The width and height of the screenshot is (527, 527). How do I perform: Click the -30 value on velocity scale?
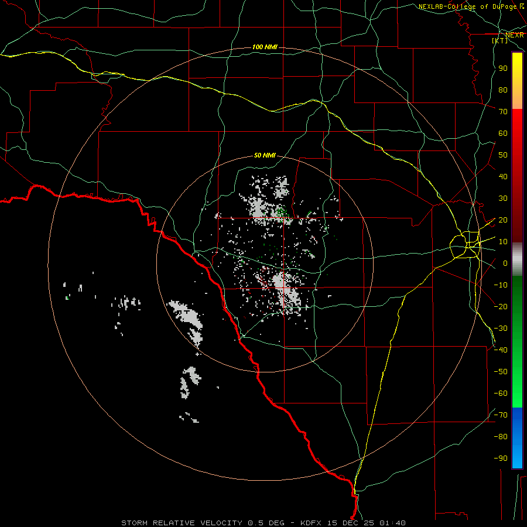pos(501,328)
